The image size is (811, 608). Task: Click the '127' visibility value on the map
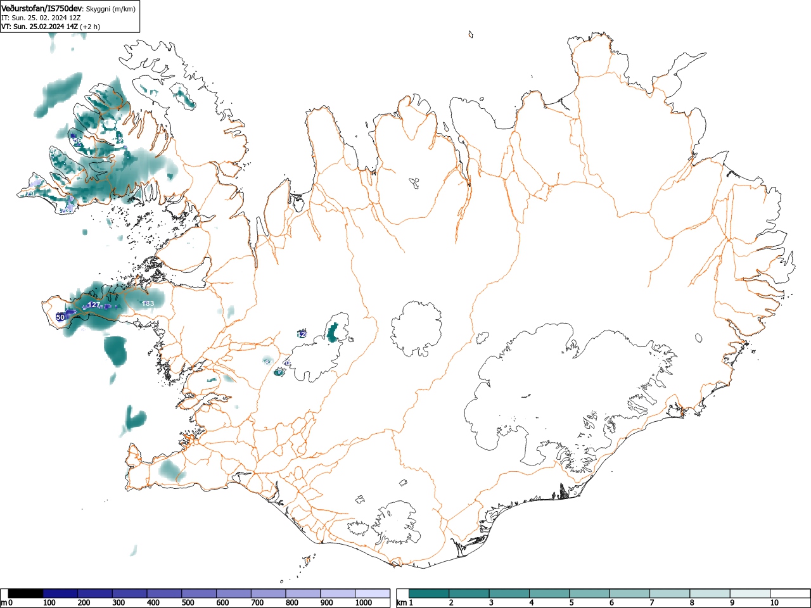pos(94,305)
